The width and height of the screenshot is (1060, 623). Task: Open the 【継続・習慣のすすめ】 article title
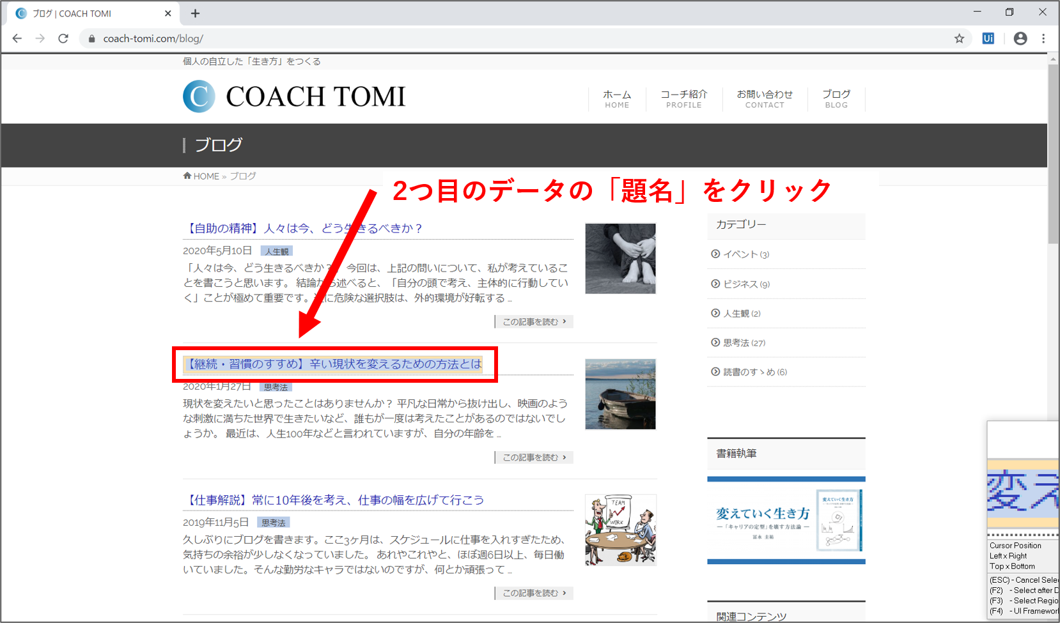pyautogui.click(x=333, y=364)
